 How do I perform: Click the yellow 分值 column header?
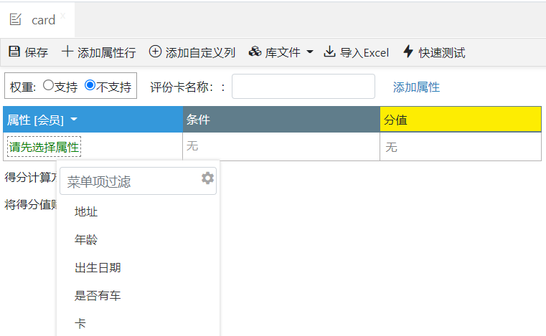tap(460, 120)
